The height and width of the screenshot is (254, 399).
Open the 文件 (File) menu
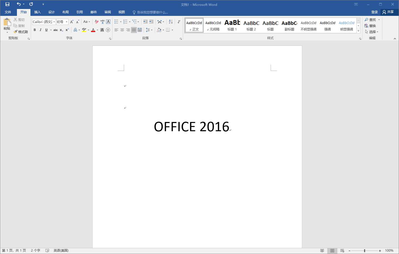[x=8, y=12]
